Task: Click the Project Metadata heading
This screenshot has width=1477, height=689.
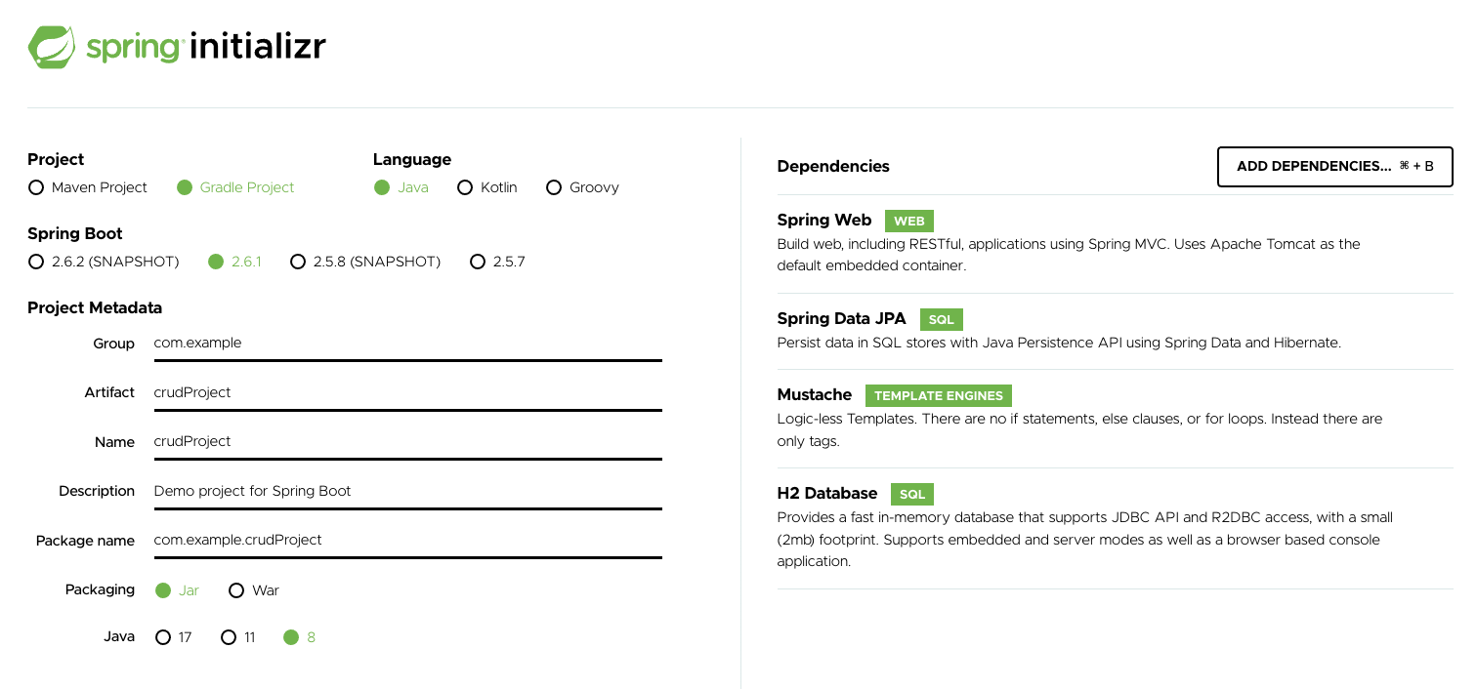Action: coord(95,307)
